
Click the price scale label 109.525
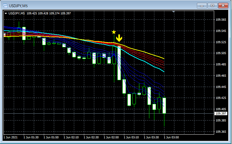[x=221, y=42]
